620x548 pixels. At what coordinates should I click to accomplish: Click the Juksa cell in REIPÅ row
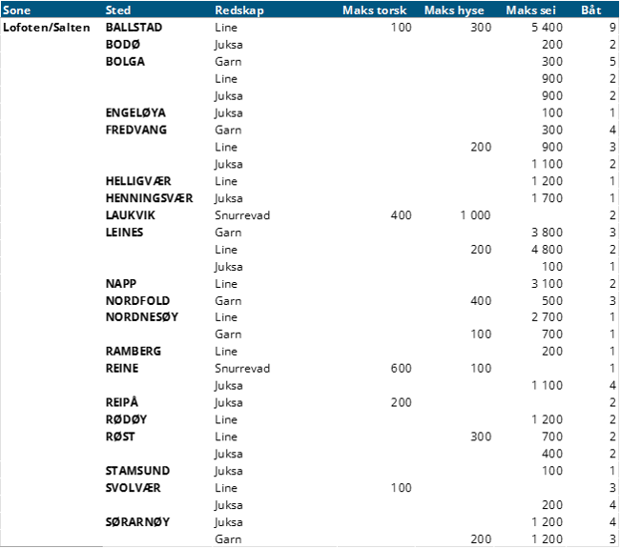click(x=229, y=402)
